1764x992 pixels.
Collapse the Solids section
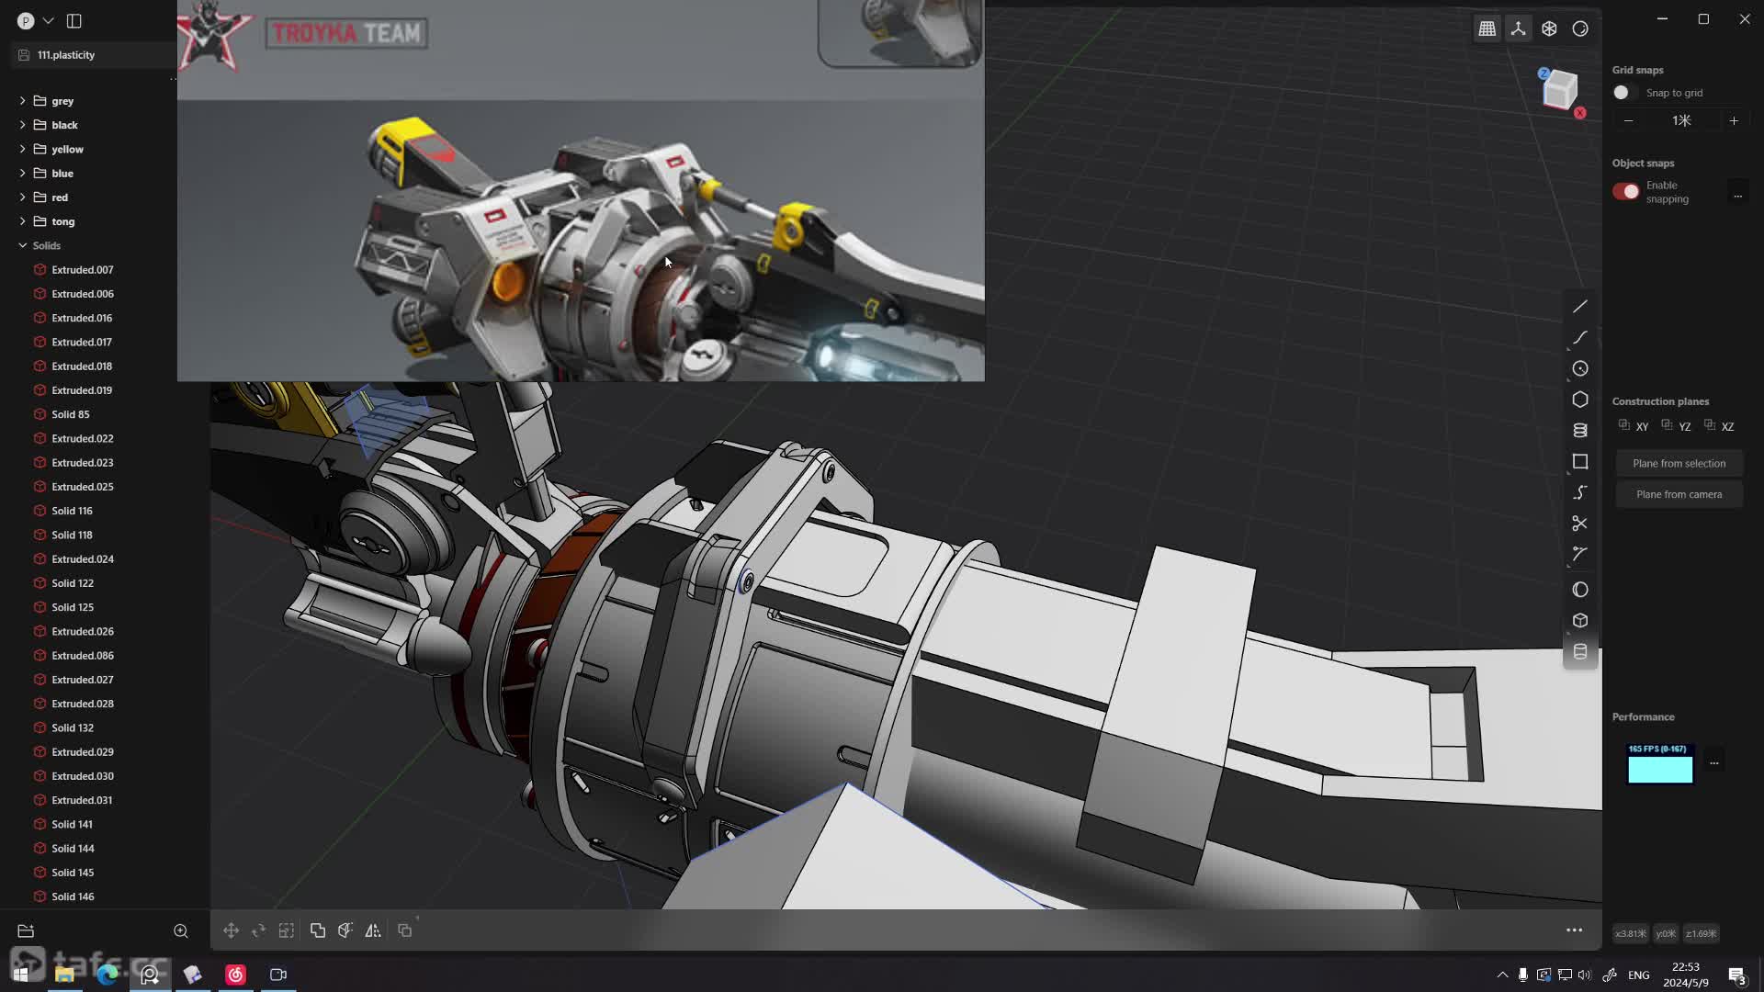pos(22,245)
